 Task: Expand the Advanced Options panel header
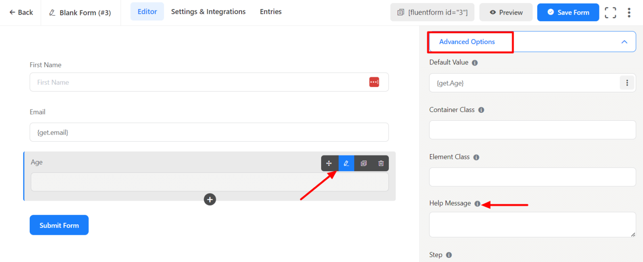tap(467, 42)
